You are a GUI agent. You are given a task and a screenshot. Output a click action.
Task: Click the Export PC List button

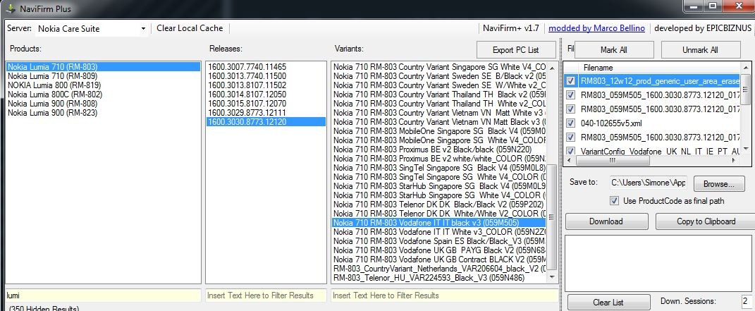[x=515, y=50]
